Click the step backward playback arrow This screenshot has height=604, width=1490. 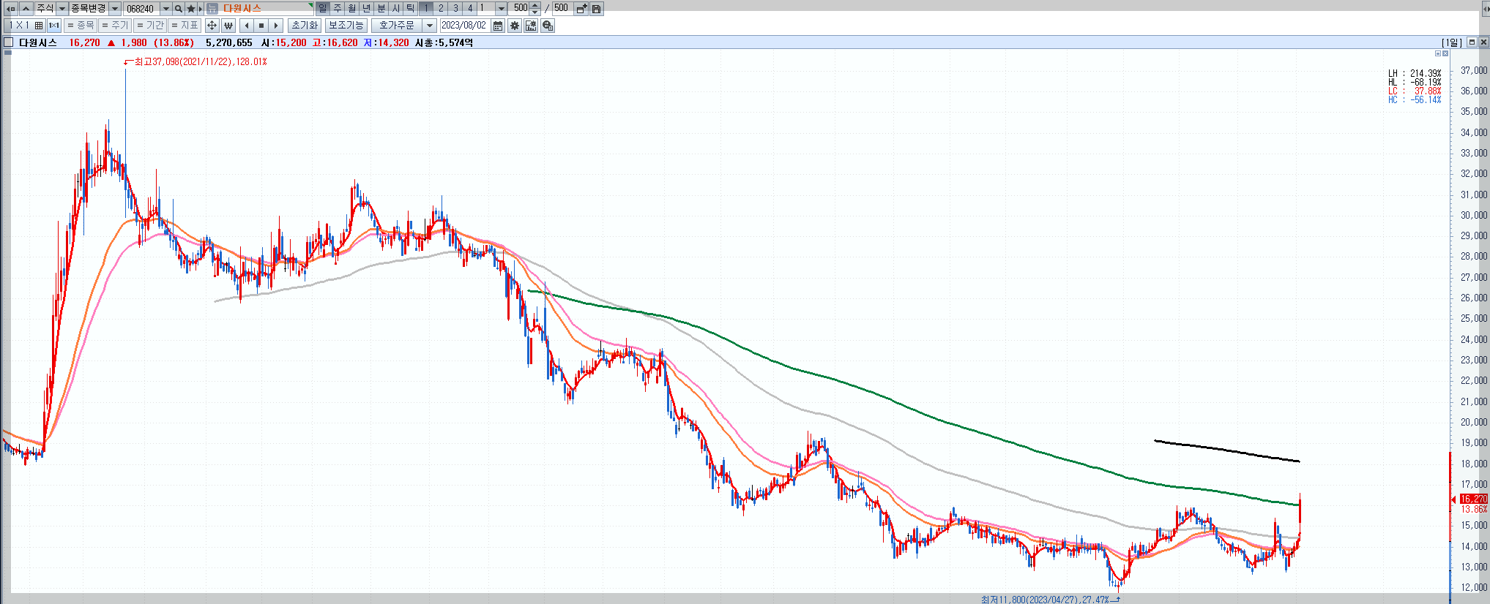[x=247, y=26]
